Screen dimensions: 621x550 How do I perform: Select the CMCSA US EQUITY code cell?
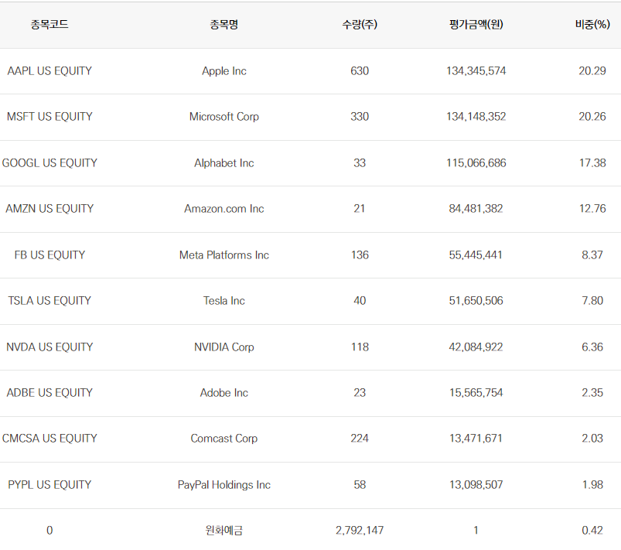pos(49,438)
